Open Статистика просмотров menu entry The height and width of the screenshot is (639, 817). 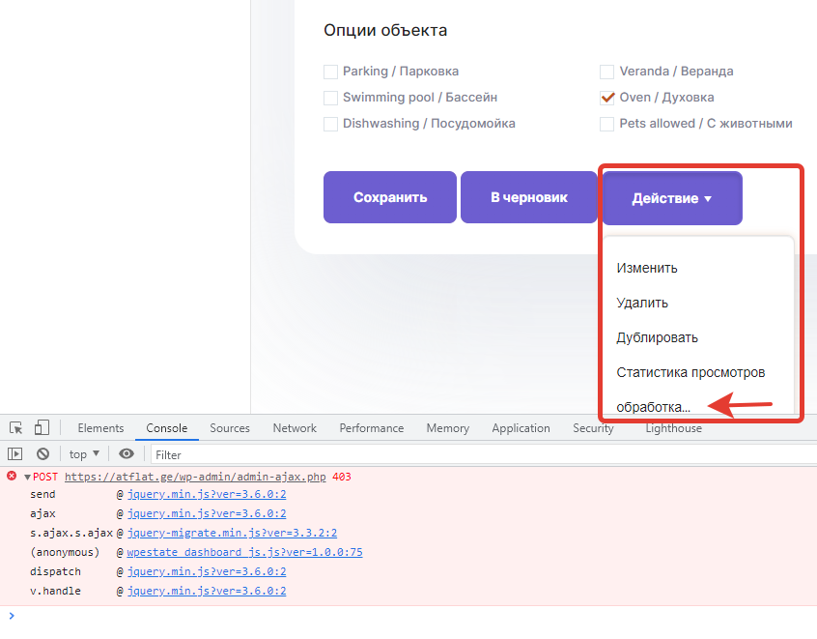coord(690,372)
